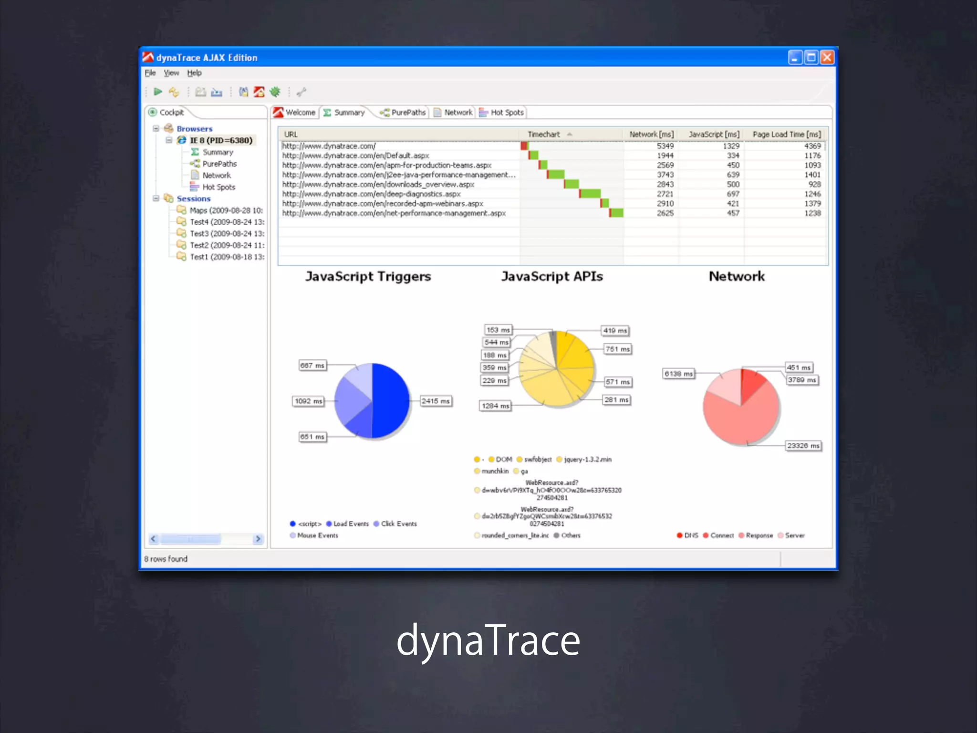Open the Hot Spots tab
The height and width of the screenshot is (733, 977).
pos(501,112)
